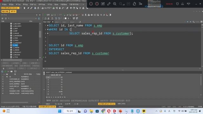This screenshot has height=114, width=203.
Task: Open File Explorer from taskbar
Action: click(91, 111)
